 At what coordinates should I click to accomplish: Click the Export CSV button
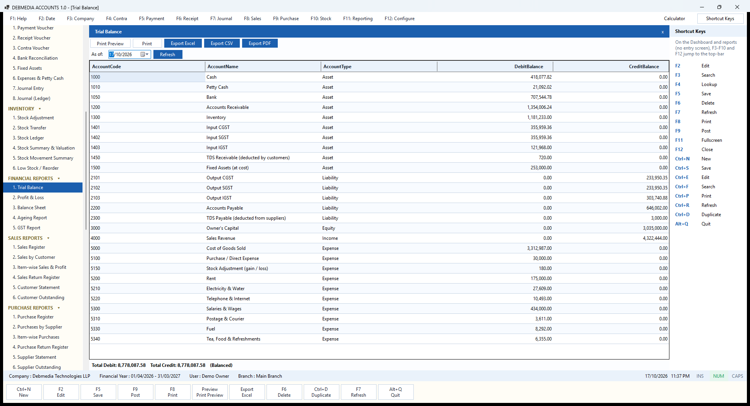pos(222,43)
